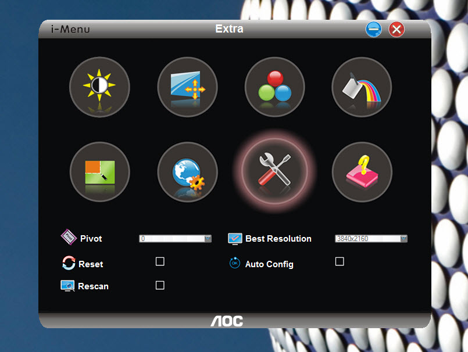Click the Reset label text

[91, 264]
